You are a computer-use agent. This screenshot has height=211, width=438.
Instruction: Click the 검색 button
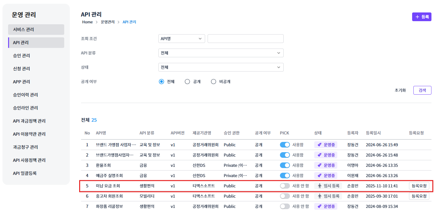pos(422,90)
